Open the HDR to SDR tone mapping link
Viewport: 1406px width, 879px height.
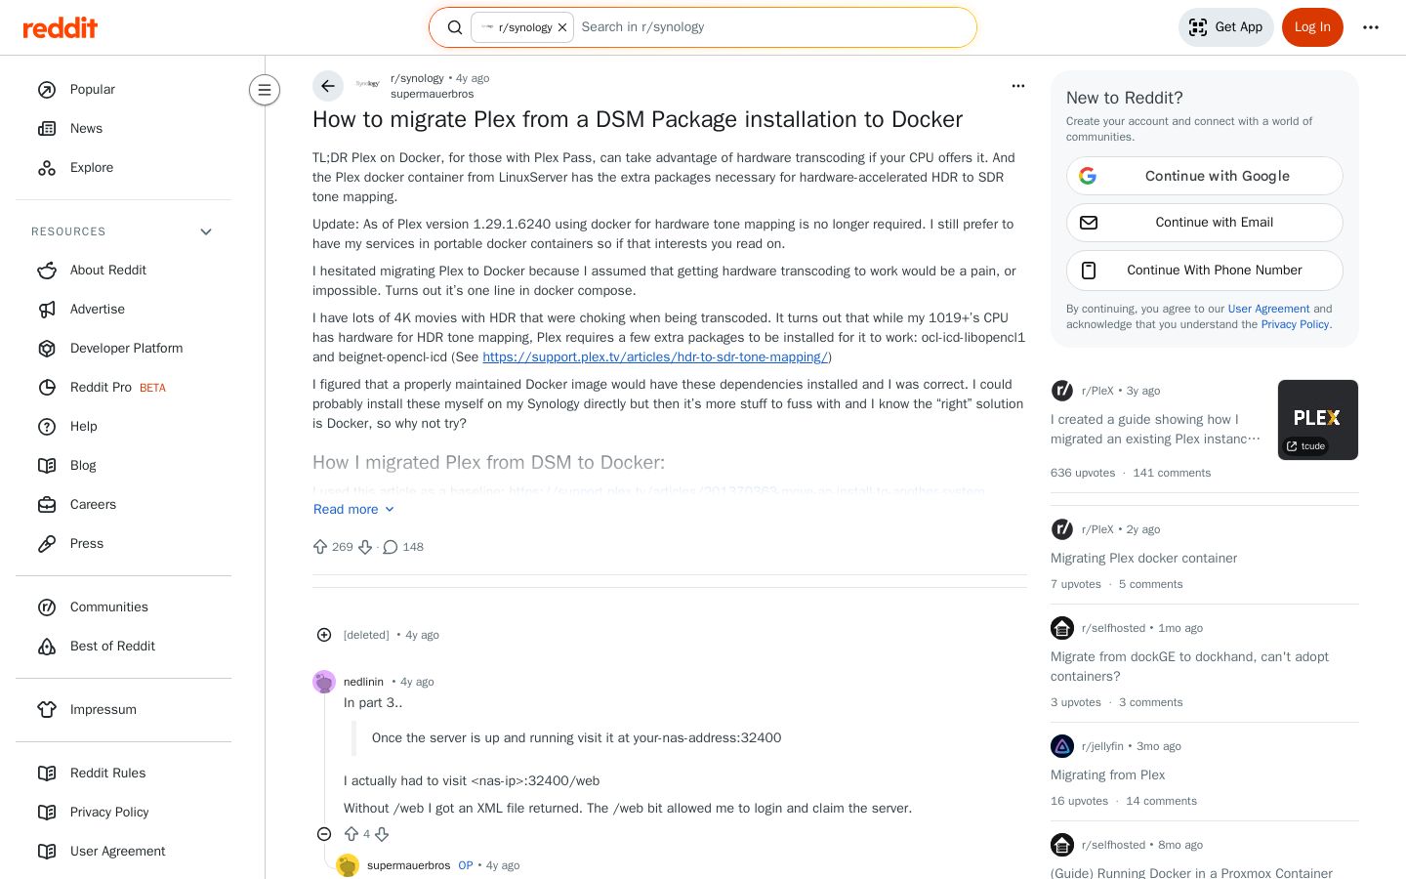point(655,356)
